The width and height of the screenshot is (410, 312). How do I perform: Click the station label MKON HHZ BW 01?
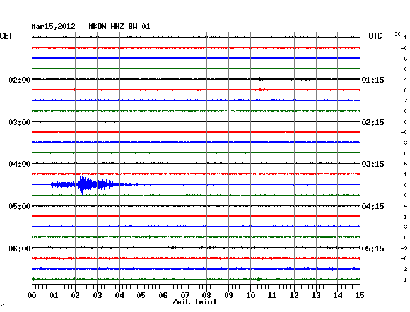tap(119, 27)
